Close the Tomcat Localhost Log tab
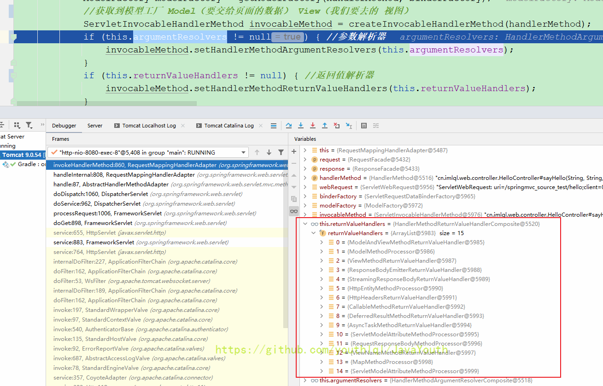The image size is (603, 386). pyautogui.click(x=183, y=126)
